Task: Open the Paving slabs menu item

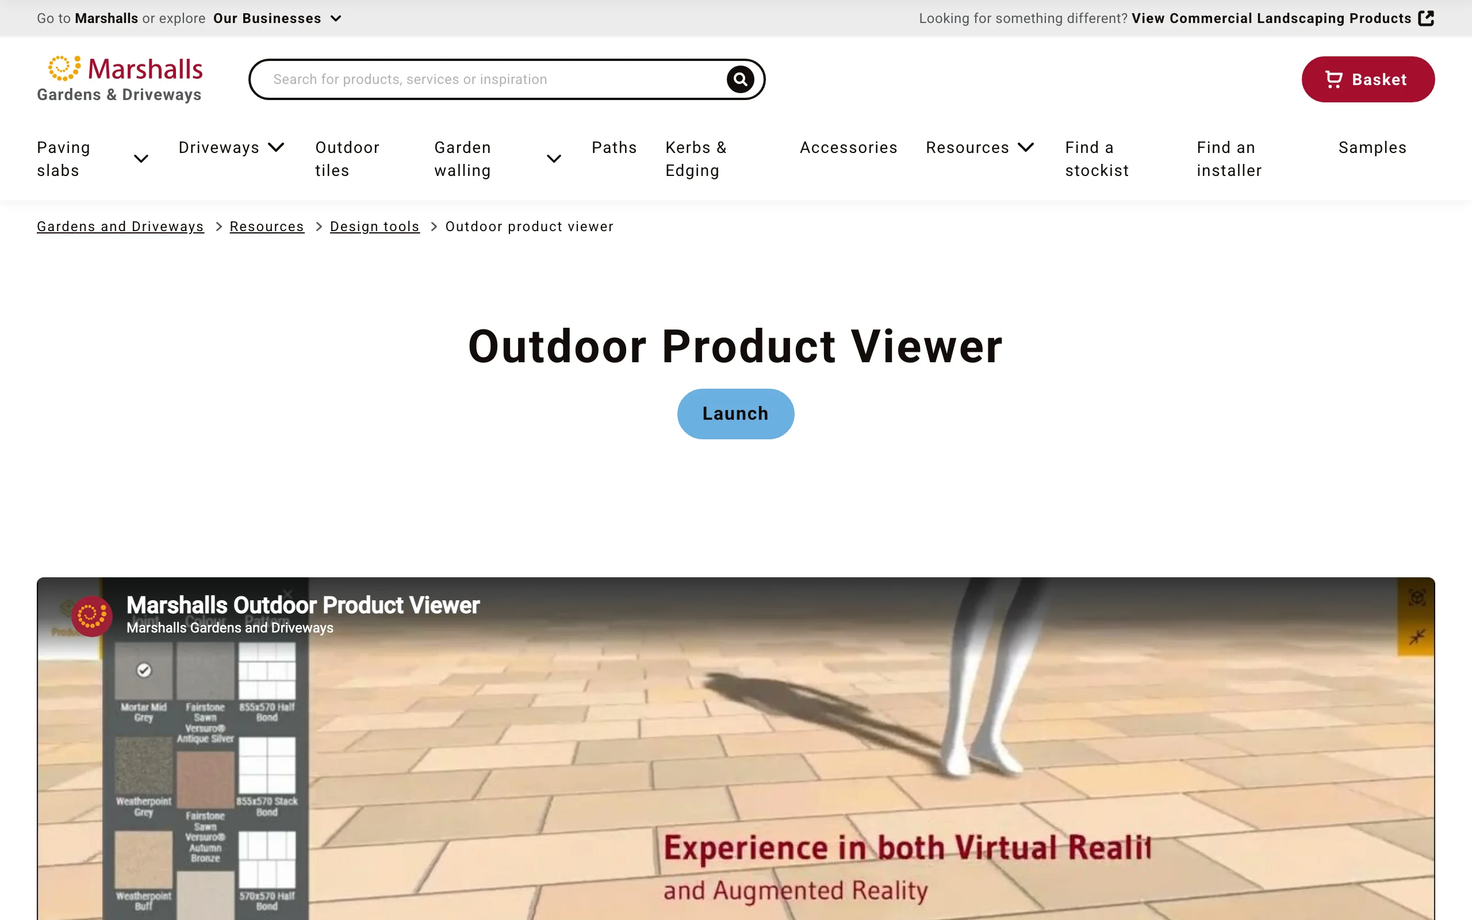Action: (x=64, y=159)
